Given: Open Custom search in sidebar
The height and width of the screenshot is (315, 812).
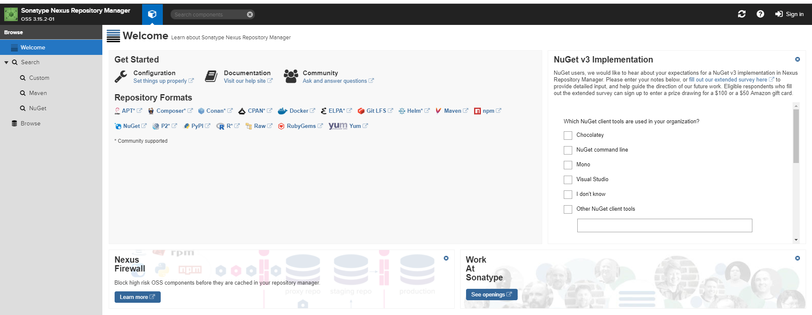Looking at the screenshot, I should (x=39, y=78).
